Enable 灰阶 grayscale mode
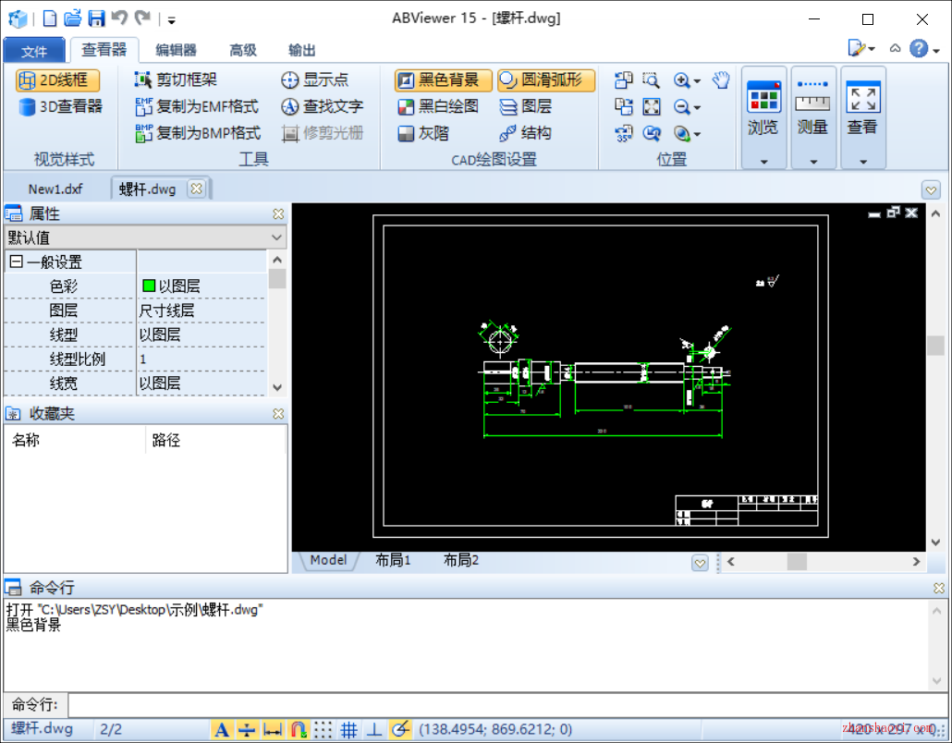Screen dimensions: 952x743 [423, 134]
